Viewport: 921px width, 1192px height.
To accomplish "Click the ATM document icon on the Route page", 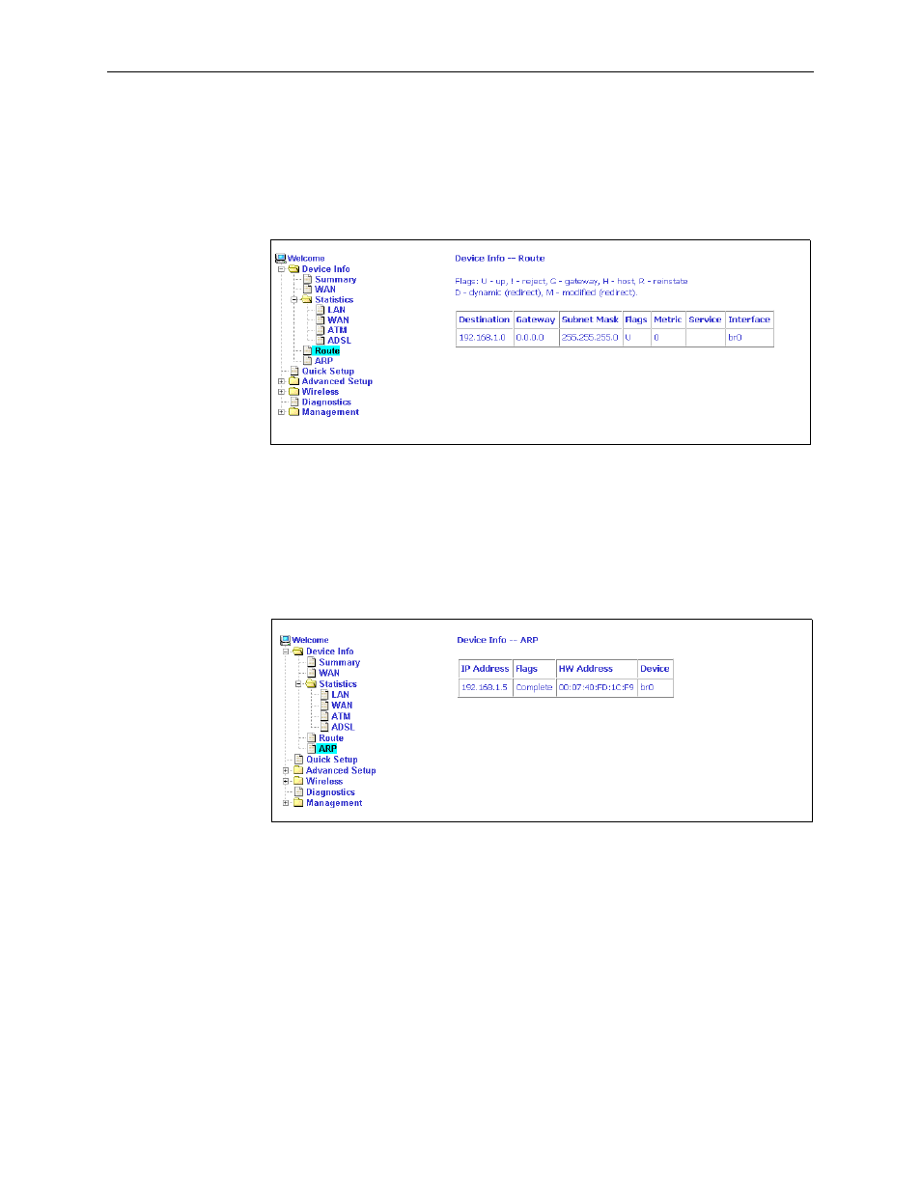I will click(x=321, y=330).
